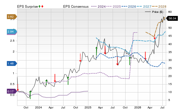
Task: Click the red dashed surprise arrow near August 2025
Action: (117, 61)
